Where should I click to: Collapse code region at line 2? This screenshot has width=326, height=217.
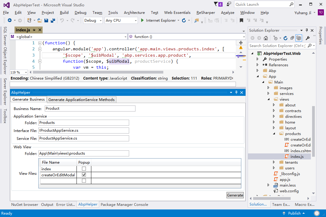40,49
